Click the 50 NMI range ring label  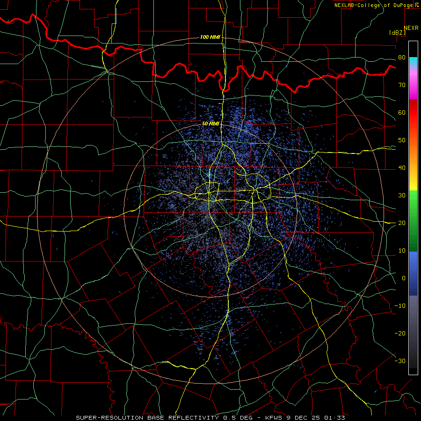coord(210,124)
